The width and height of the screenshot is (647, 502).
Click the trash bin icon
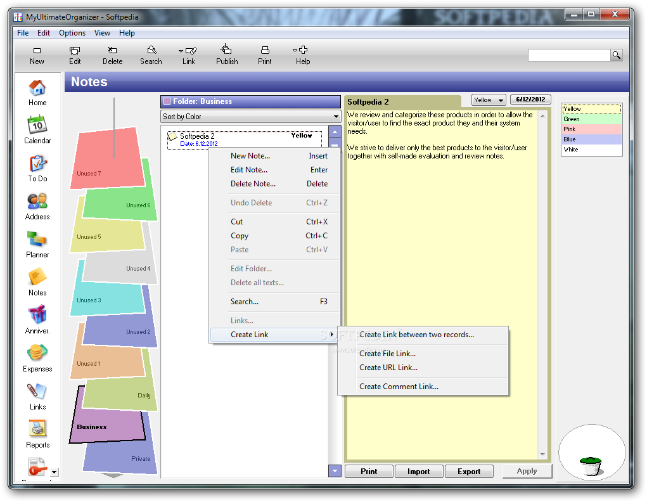point(591,466)
